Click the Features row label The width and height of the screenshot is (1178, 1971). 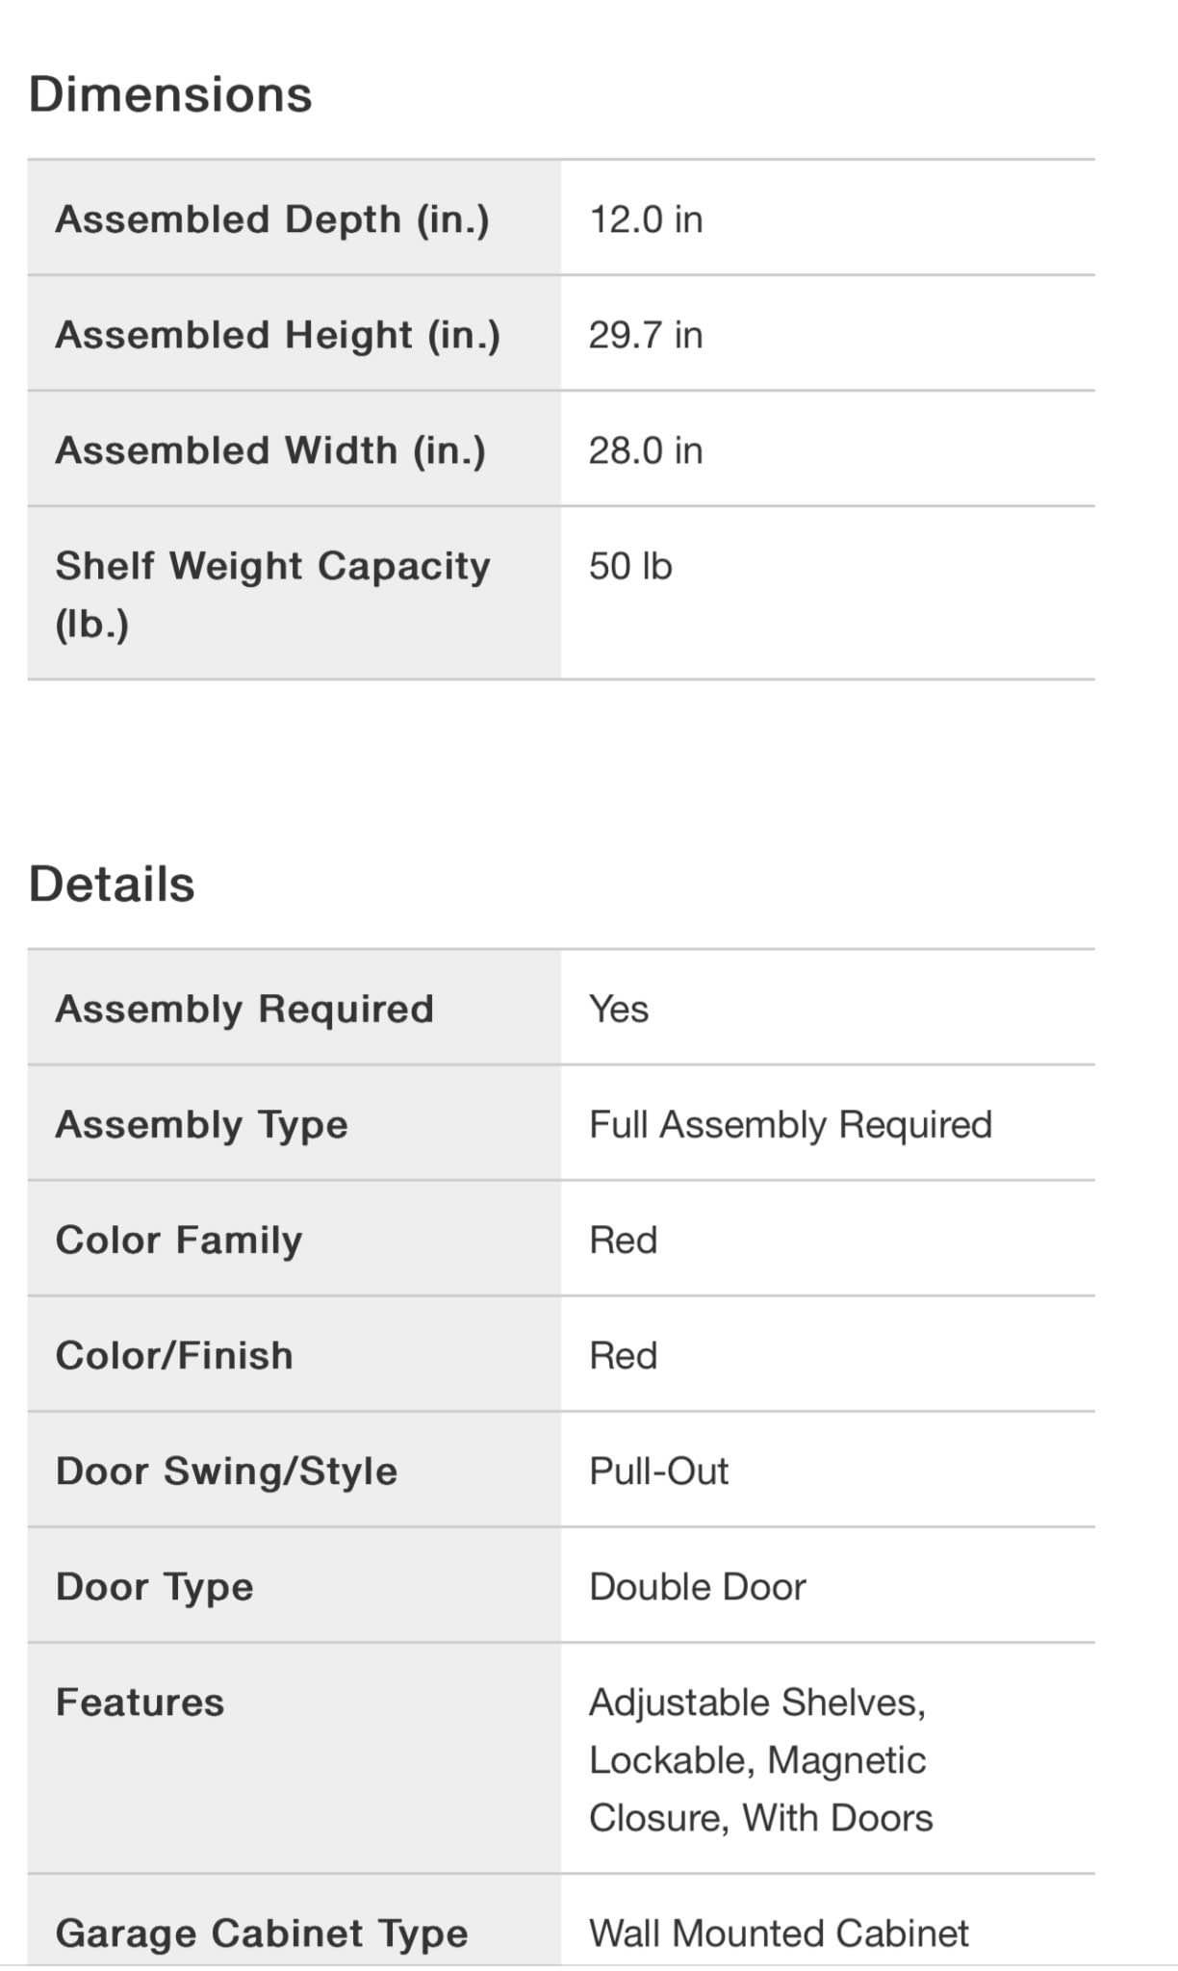click(x=141, y=1702)
